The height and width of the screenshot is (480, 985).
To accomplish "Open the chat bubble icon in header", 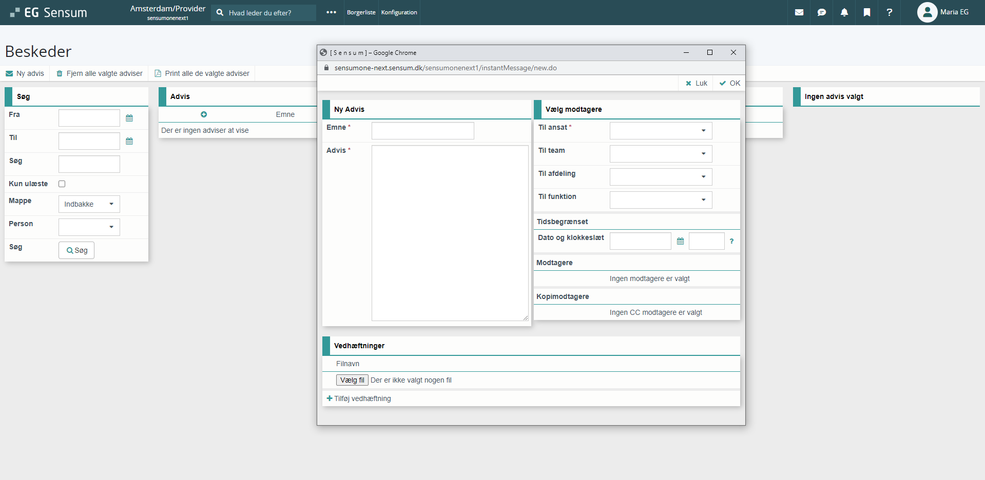I will click(x=821, y=12).
